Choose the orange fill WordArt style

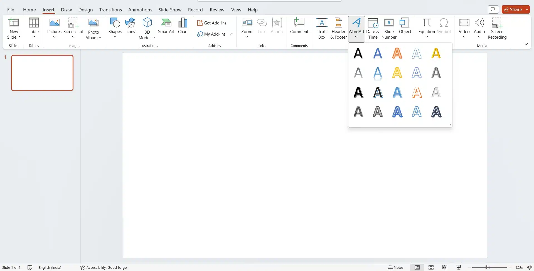397,53
